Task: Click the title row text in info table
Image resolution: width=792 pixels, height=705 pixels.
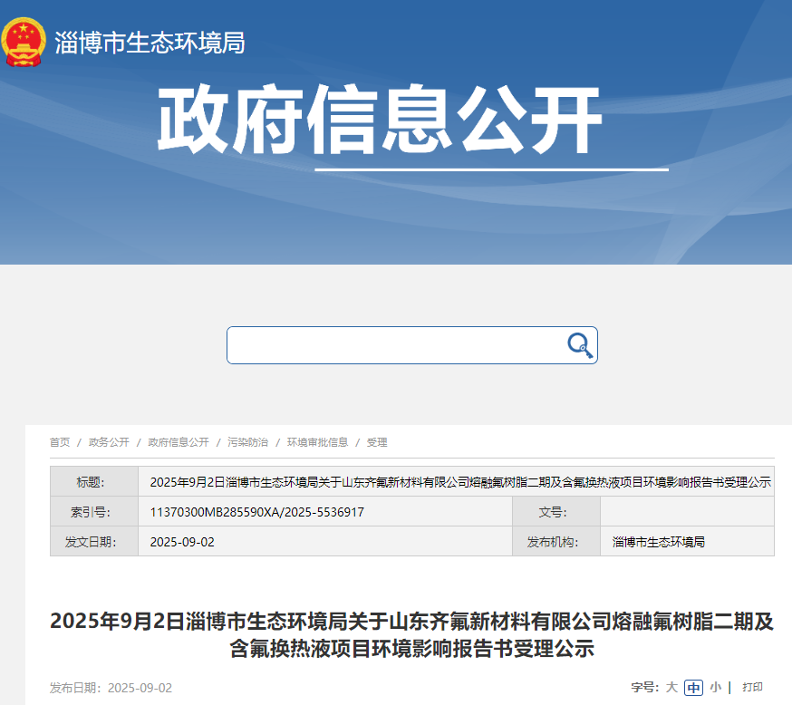Action: pos(459,482)
